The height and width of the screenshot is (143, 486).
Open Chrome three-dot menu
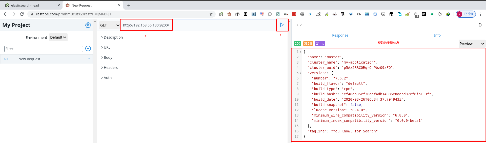(480, 14)
